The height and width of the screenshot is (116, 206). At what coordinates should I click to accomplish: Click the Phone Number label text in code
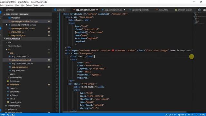pos(88,87)
